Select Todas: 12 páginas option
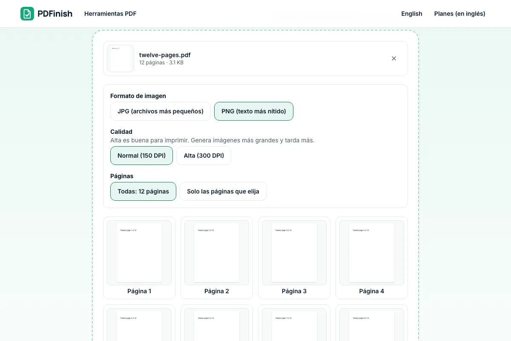Screen dimensions: 511x341 tap(143, 191)
